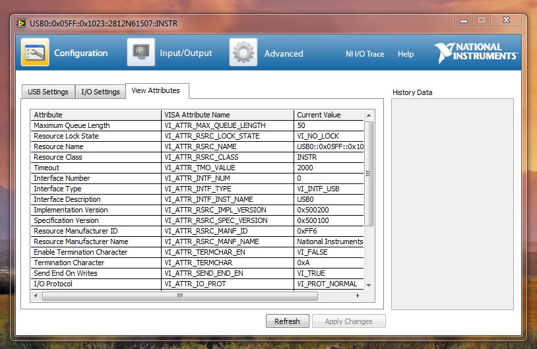Open NI I/O Trace

(x=365, y=54)
